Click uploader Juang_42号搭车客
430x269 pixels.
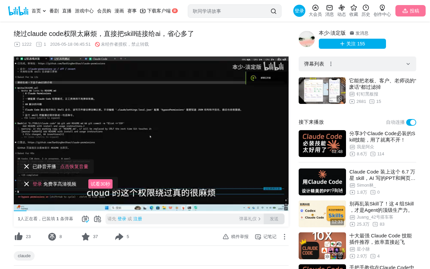[375, 217]
